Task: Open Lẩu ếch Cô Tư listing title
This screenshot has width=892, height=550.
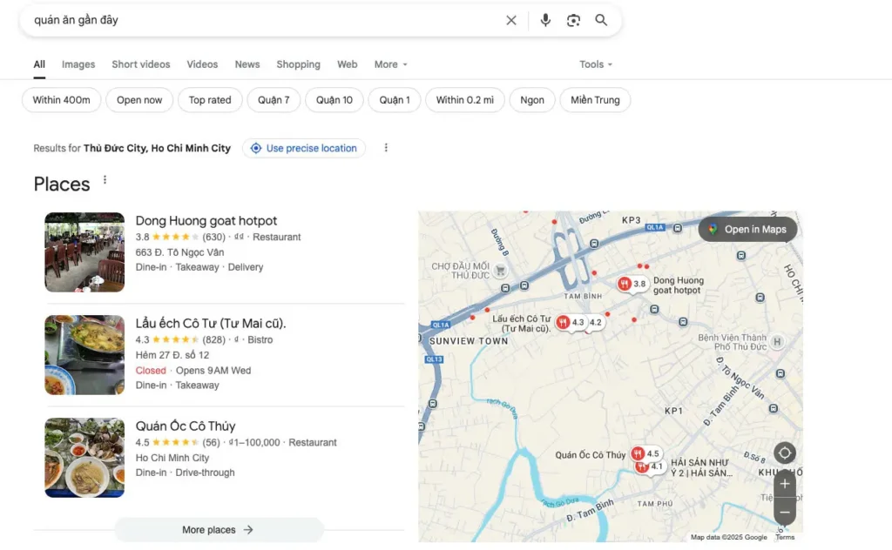Action: click(x=211, y=323)
